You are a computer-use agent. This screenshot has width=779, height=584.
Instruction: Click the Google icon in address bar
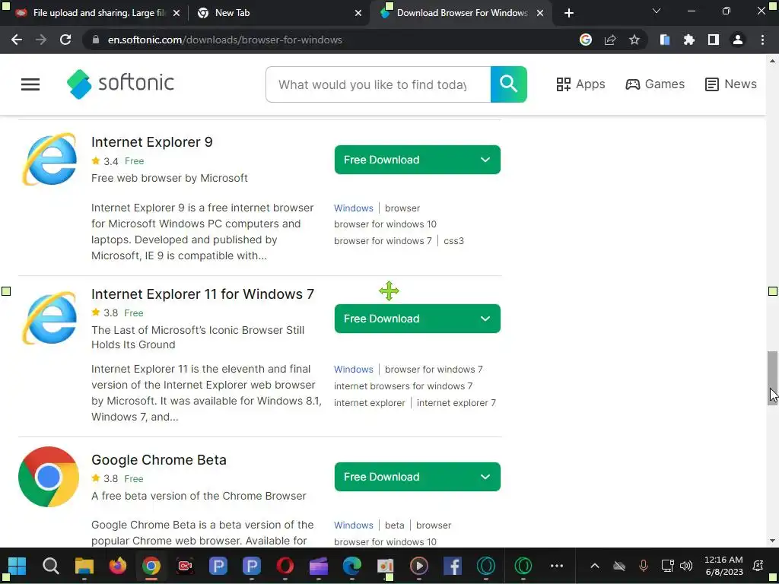click(x=585, y=40)
